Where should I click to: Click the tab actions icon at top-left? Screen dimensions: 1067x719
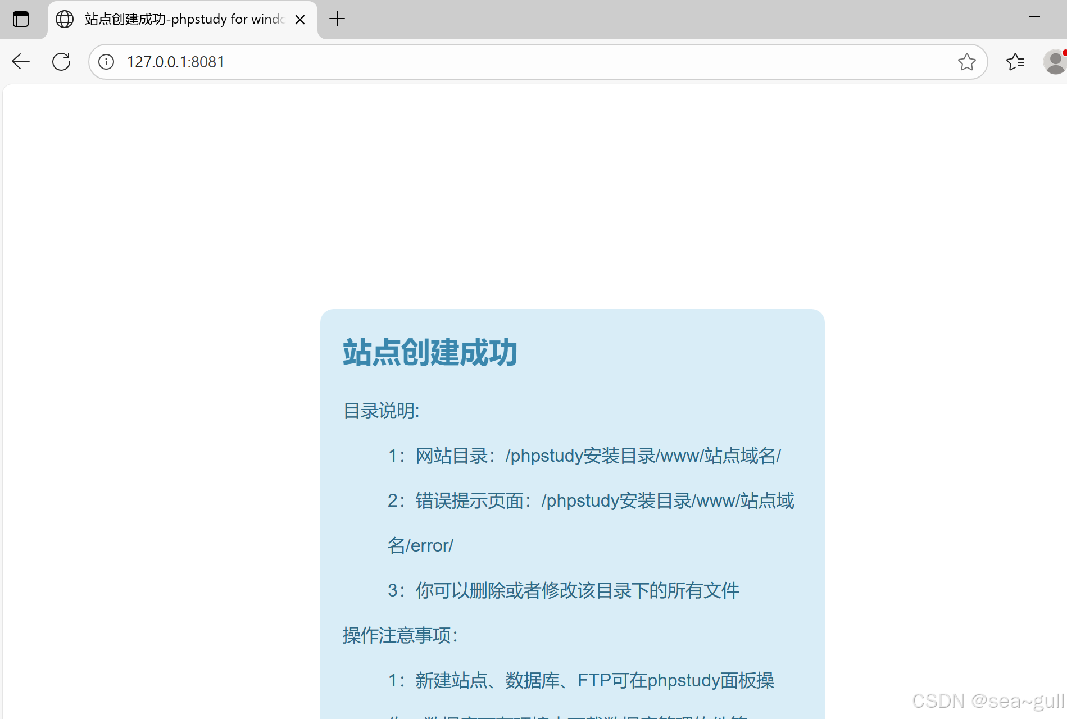coord(21,19)
